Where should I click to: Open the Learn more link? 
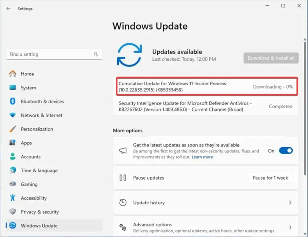click(x=202, y=157)
